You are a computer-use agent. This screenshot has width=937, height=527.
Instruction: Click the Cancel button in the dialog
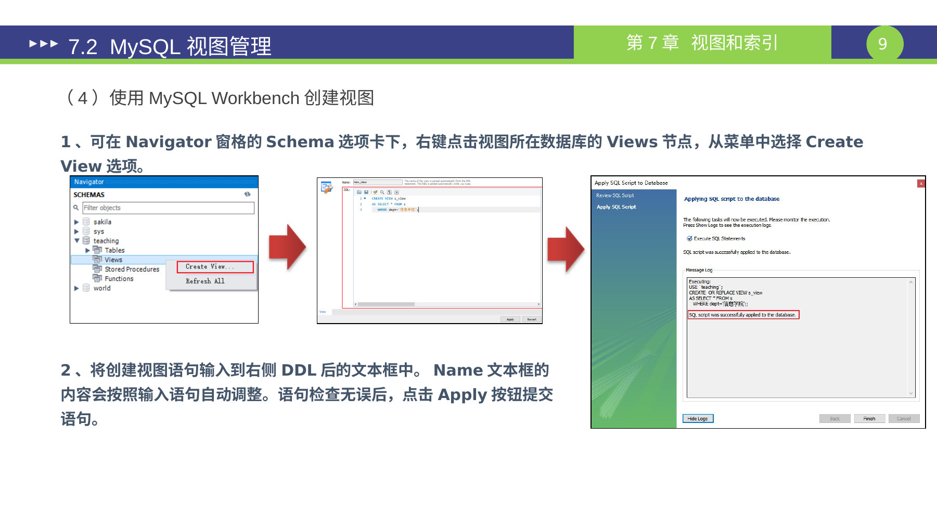pyautogui.click(x=904, y=419)
